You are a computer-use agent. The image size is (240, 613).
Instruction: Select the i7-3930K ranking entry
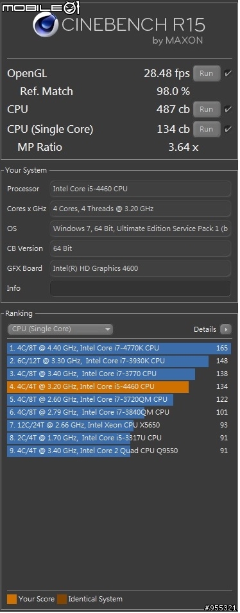tap(119, 361)
